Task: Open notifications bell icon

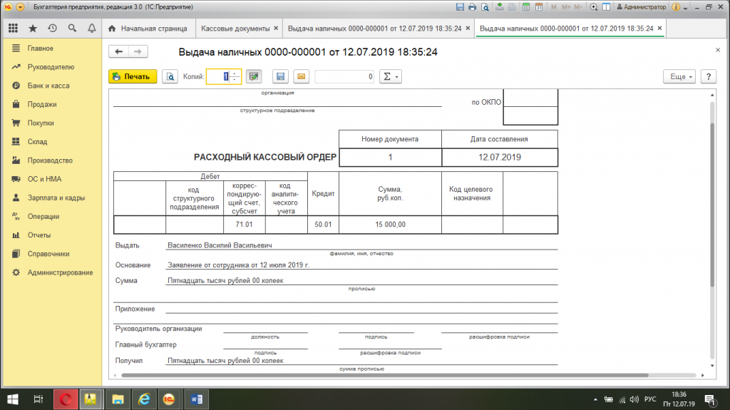Action: [x=91, y=29]
